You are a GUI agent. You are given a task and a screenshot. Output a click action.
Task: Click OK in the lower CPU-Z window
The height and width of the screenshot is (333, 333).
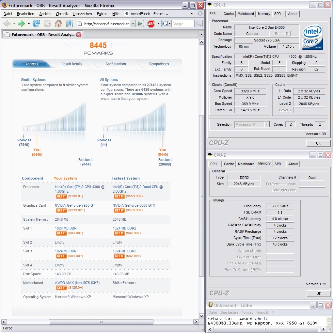pos(319,293)
